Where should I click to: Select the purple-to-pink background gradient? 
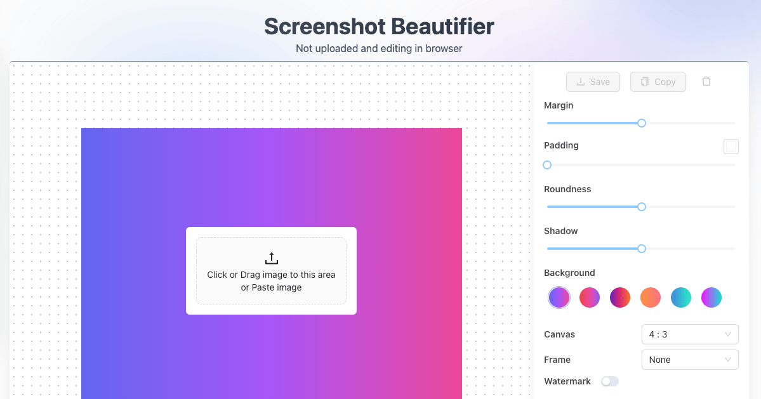(559, 297)
